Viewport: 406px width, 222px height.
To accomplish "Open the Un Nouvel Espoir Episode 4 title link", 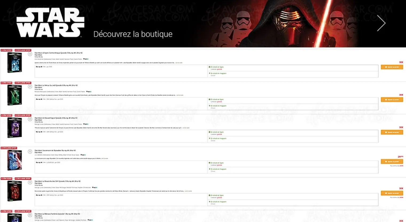I will point(56,118).
